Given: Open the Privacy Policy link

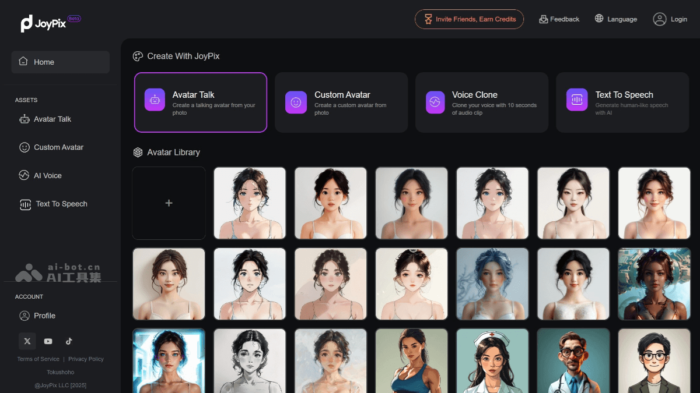Looking at the screenshot, I should tap(86, 359).
